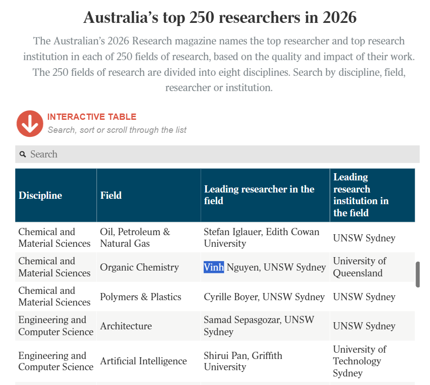Screen dimensions: 430x385
Task: Sort by Leading research institution header
Action: [360, 195]
